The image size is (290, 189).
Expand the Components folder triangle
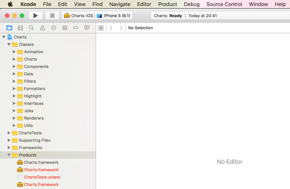(14, 67)
